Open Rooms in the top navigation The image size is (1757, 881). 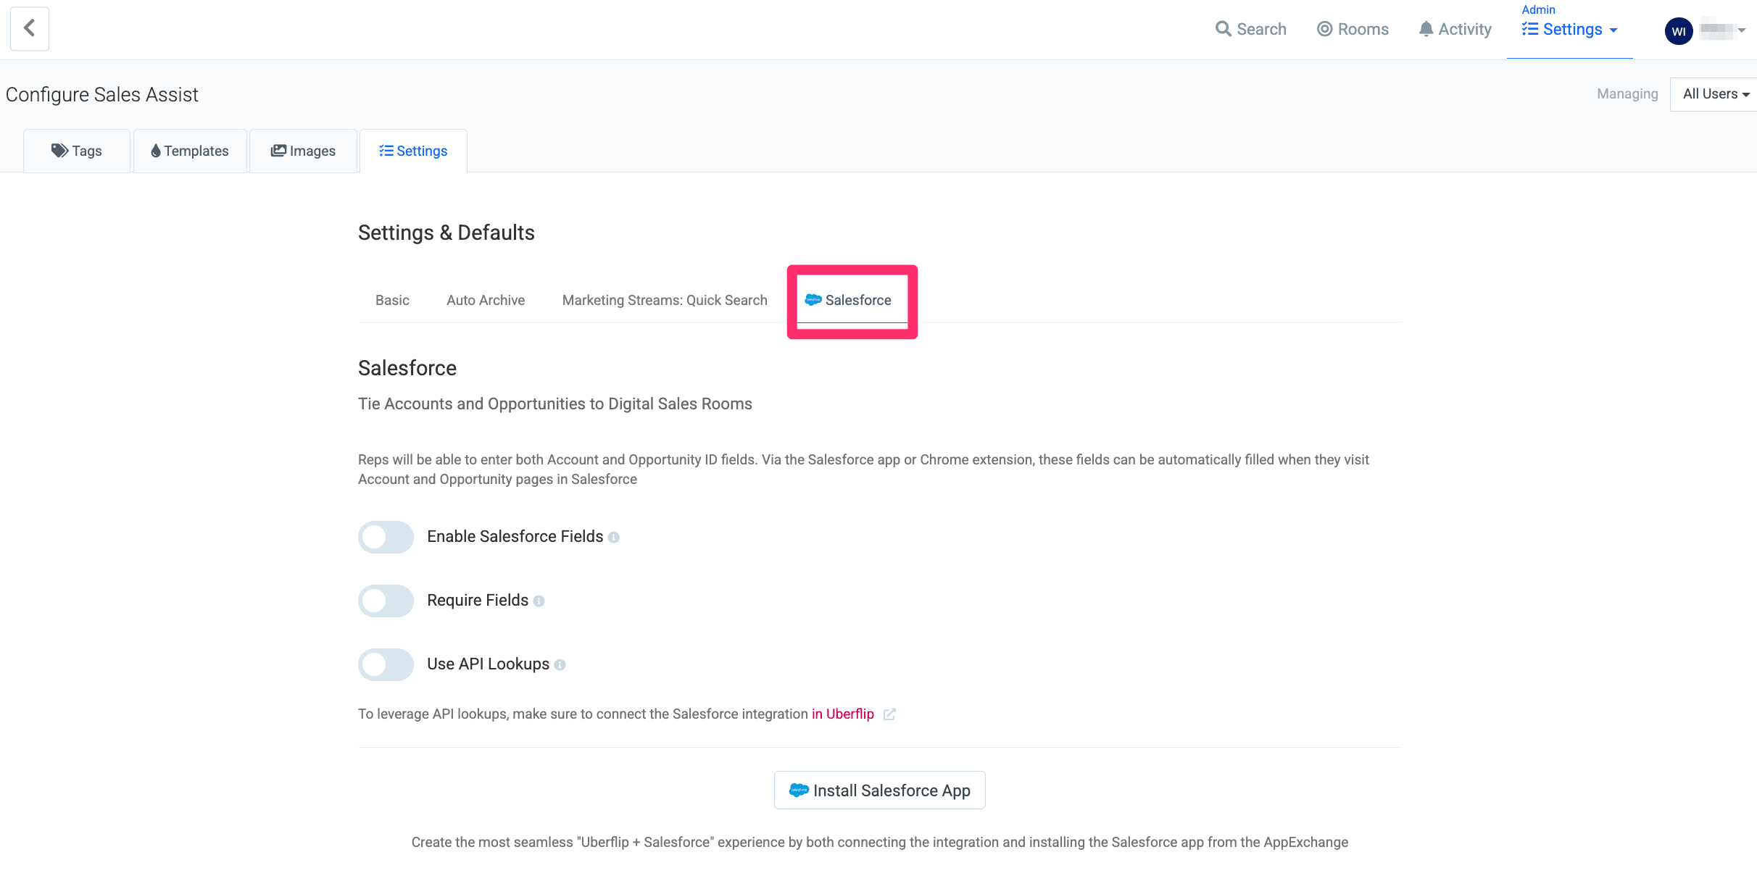(1353, 29)
